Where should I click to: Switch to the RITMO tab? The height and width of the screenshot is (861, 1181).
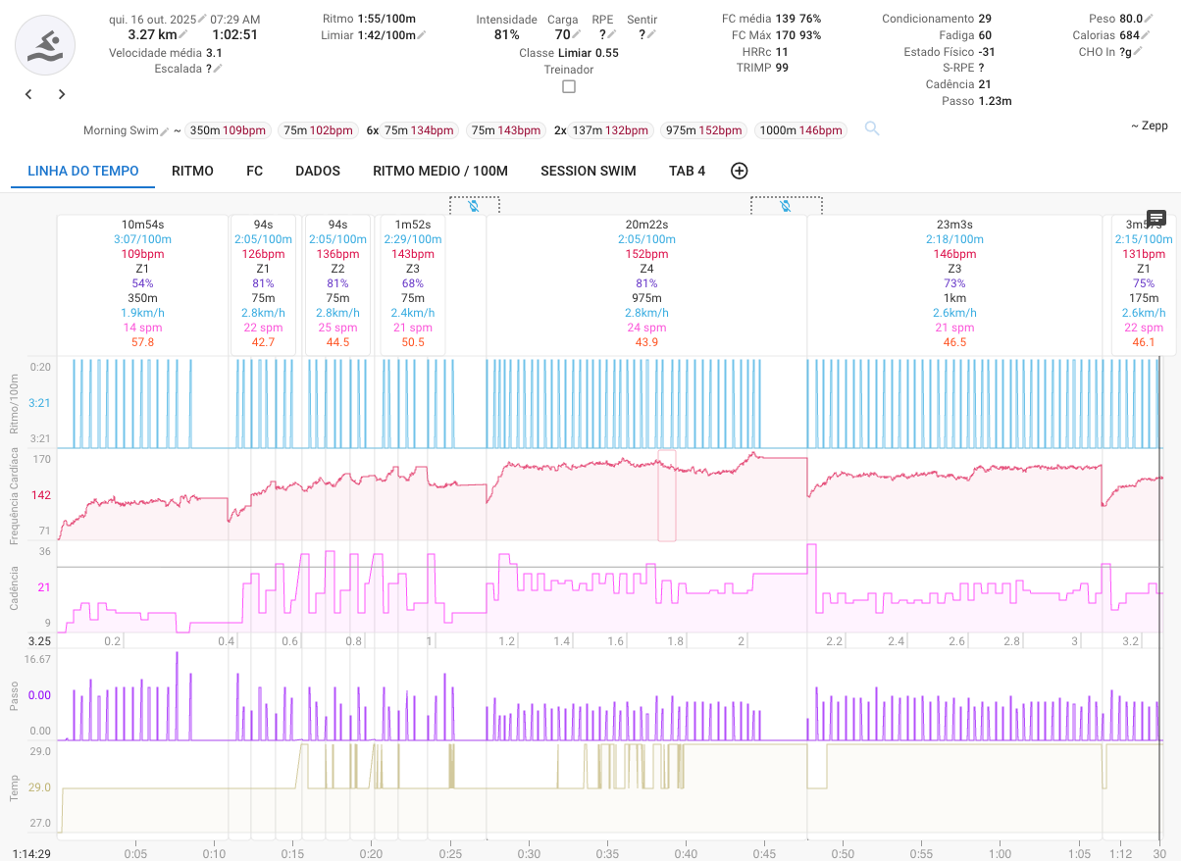coord(192,171)
